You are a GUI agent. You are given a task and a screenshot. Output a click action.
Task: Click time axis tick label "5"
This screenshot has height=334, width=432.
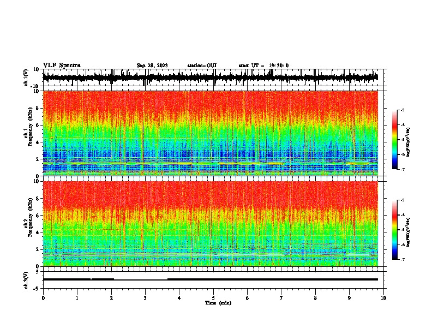[x=213, y=298]
